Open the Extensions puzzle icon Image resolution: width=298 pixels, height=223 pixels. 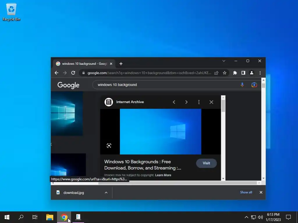pyautogui.click(x=235, y=73)
